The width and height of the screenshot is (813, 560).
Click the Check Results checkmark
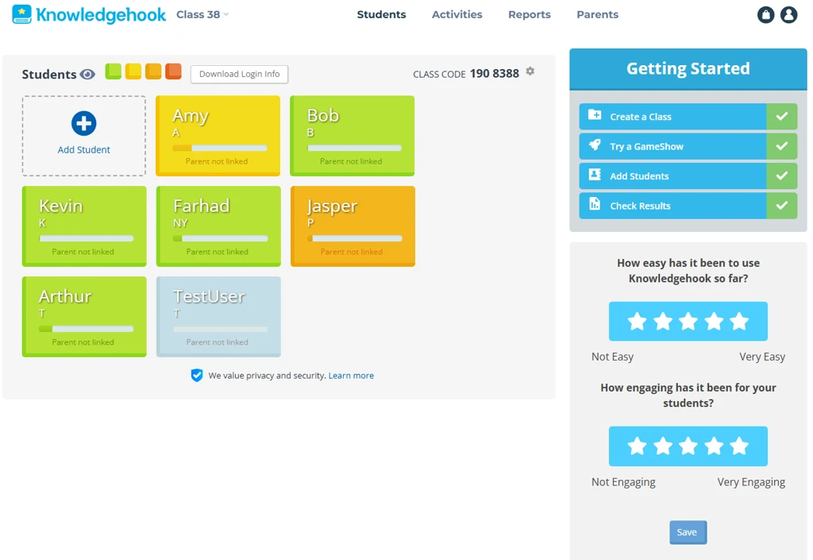(x=782, y=206)
